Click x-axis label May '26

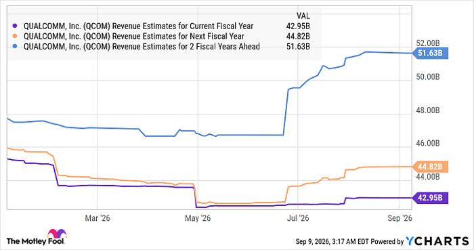tap(198, 218)
